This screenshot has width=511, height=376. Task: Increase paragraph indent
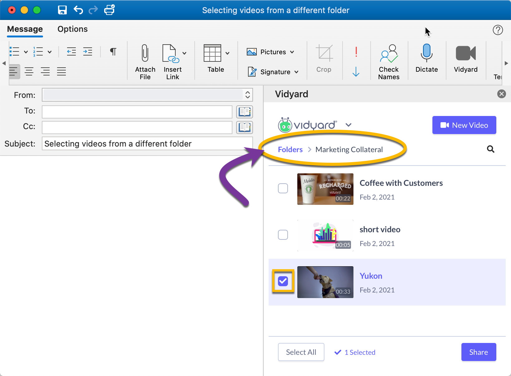[88, 51]
